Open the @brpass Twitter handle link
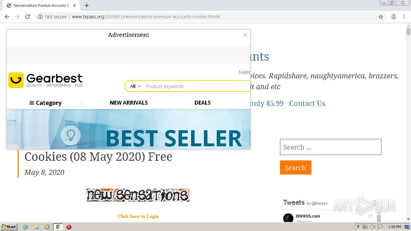This screenshot has width=411, height=231. click(x=319, y=203)
